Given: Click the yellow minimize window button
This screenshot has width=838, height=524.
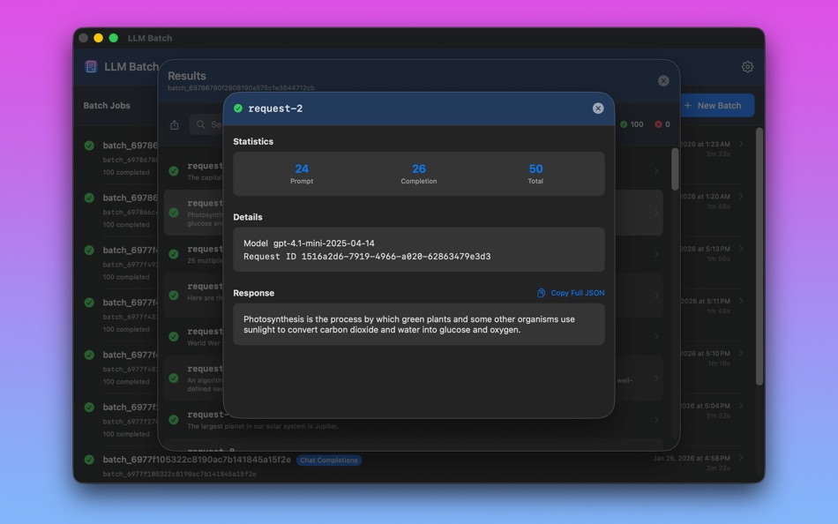Looking at the screenshot, I should [x=98, y=38].
